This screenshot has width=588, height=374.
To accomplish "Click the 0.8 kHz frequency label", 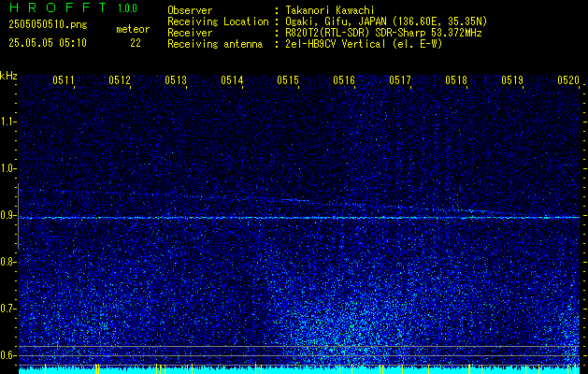I will pyautogui.click(x=7, y=262).
